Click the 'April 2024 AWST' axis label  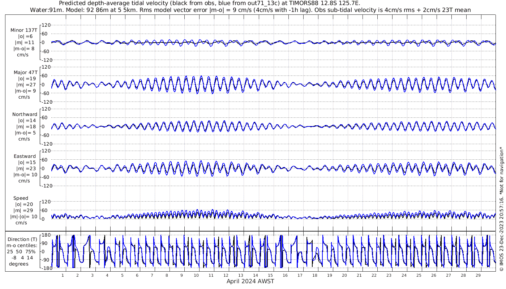(250, 281)
